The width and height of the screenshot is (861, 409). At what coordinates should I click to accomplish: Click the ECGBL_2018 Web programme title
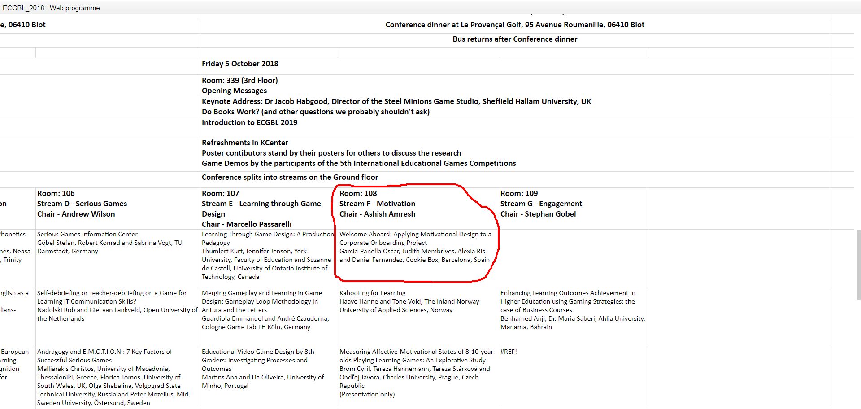tap(51, 8)
